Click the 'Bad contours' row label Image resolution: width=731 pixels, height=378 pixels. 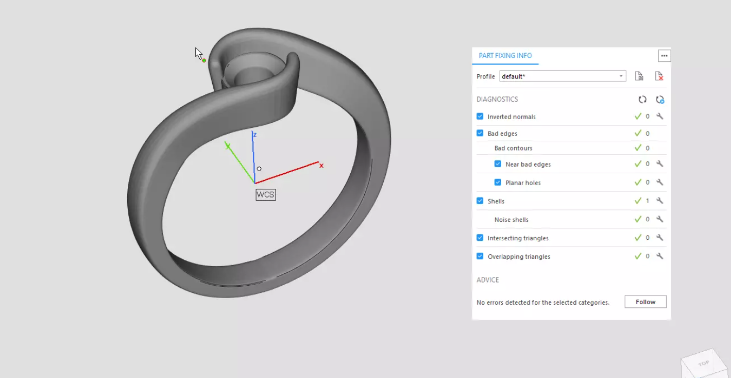[x=513, y=148]
